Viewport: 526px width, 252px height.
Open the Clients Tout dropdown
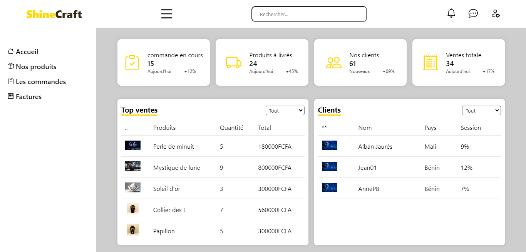(x=481, y=111)
